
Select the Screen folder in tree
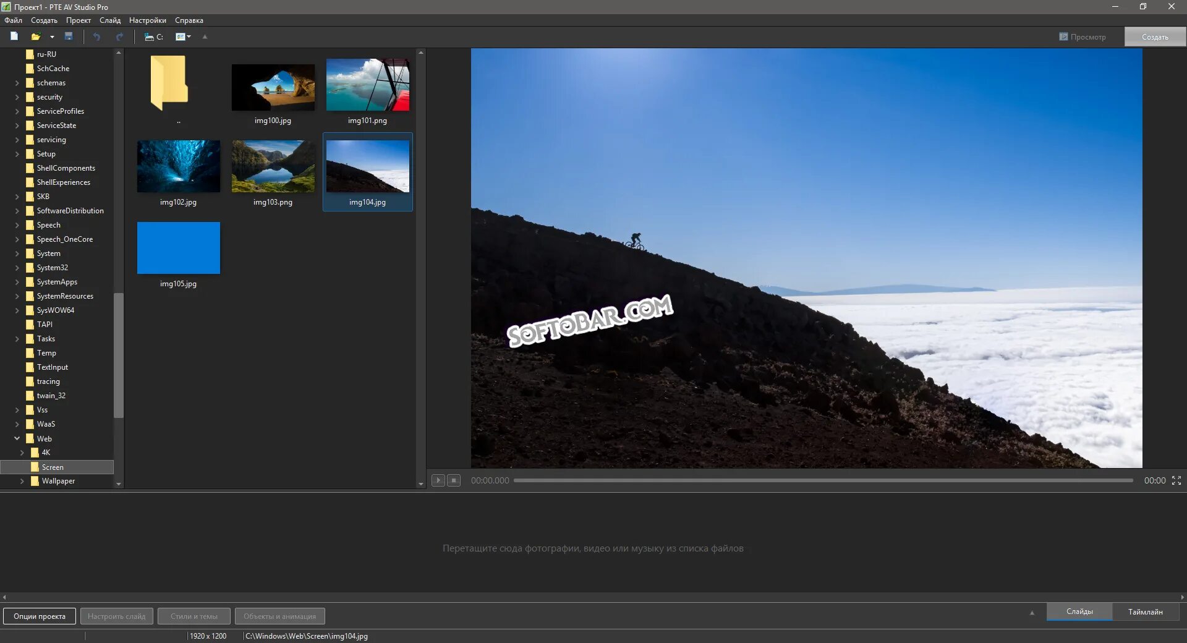(57, 467)
